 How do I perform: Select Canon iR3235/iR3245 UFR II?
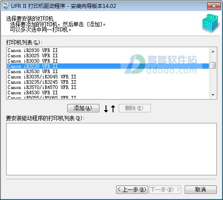[108, 82]
